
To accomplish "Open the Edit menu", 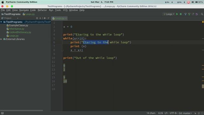I will (9, 10).
